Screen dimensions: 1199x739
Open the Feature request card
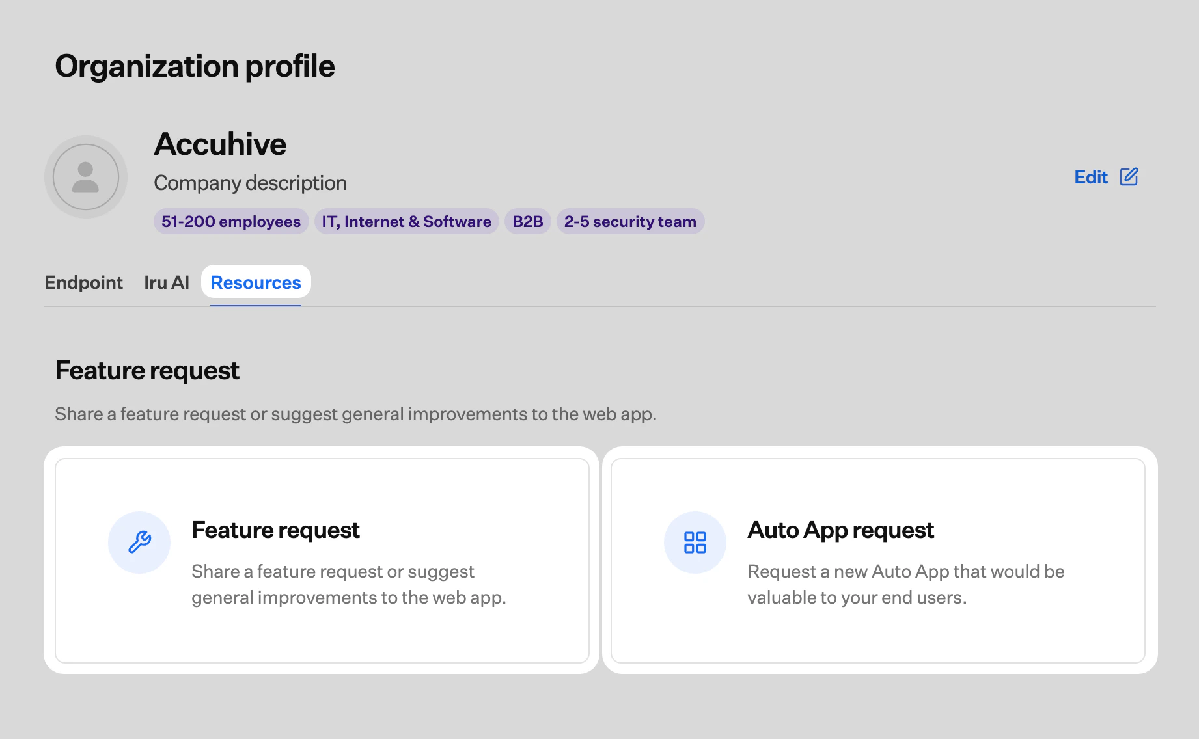coord(323,561)
